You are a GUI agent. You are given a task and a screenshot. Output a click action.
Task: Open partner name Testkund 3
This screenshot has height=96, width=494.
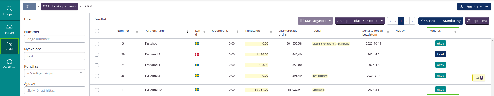tap(152, 76)
